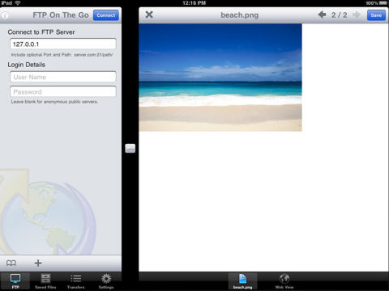Open the bookmarks book icon
This screenshot has height=291, width=389.
click(x=11, y=263)
